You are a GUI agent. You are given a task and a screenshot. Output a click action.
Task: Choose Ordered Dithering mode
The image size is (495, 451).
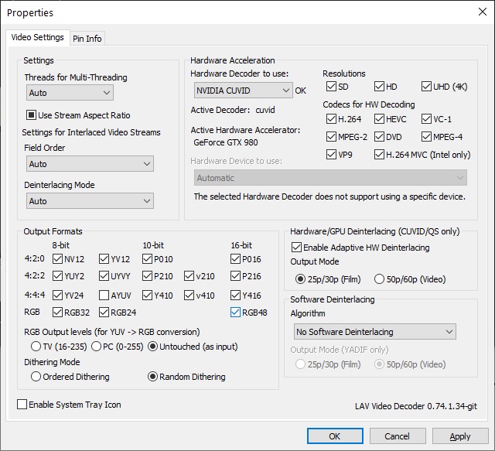[x=36, y=377]
